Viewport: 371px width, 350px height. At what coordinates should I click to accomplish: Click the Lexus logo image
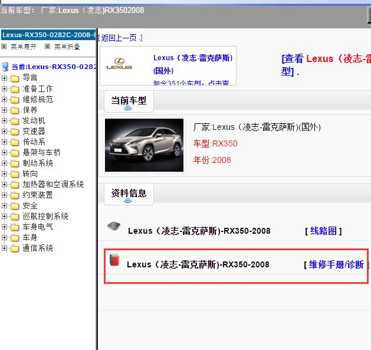(119, 64)
